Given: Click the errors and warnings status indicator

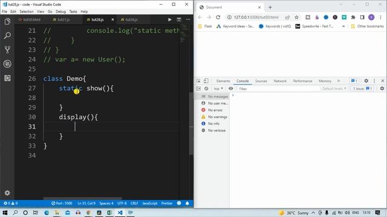Looking at the screenshot, I should tap(11, 203).
